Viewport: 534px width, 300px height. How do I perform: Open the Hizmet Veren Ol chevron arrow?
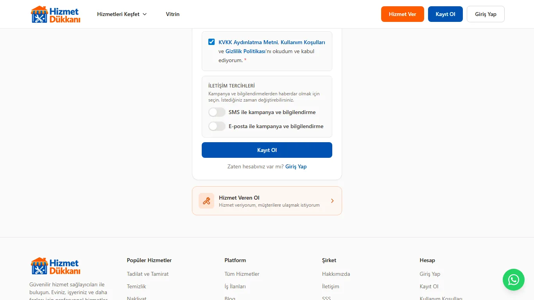(x=332, y=201)
